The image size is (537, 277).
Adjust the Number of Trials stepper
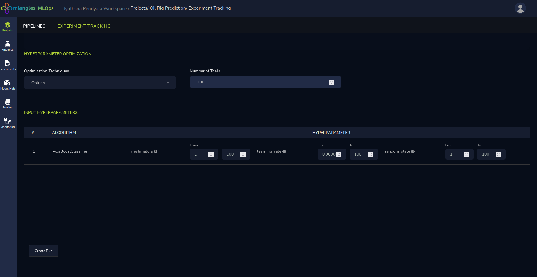click(x=331, y=82)
